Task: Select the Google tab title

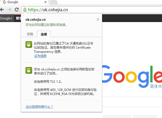Action: click(13, 2)
